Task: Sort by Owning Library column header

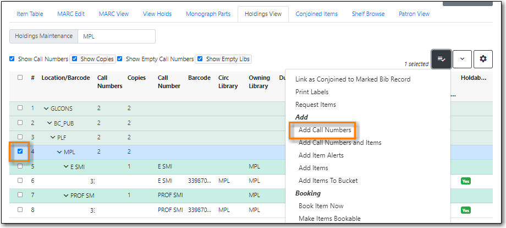Action: (x=259, y=82)
